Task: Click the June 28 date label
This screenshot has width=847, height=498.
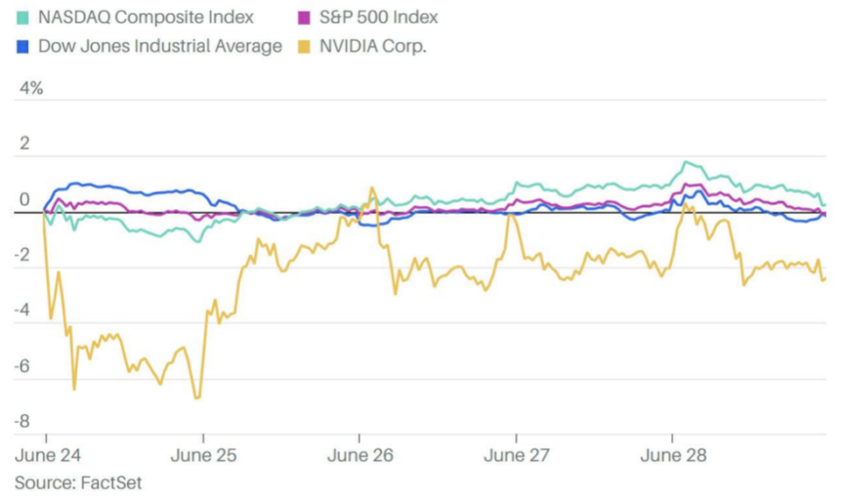Action: tap(672, 456)
